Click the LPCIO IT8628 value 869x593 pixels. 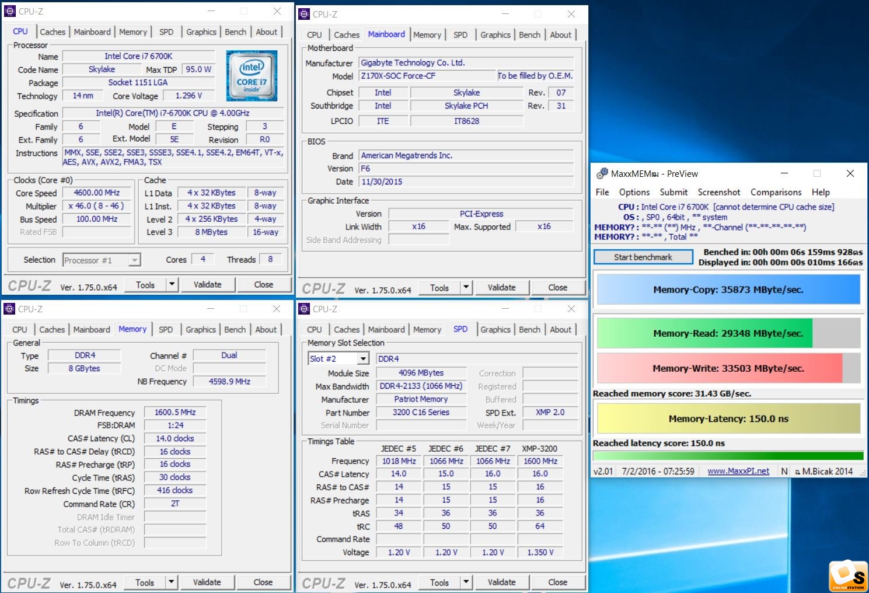click(x=467, y=121)
